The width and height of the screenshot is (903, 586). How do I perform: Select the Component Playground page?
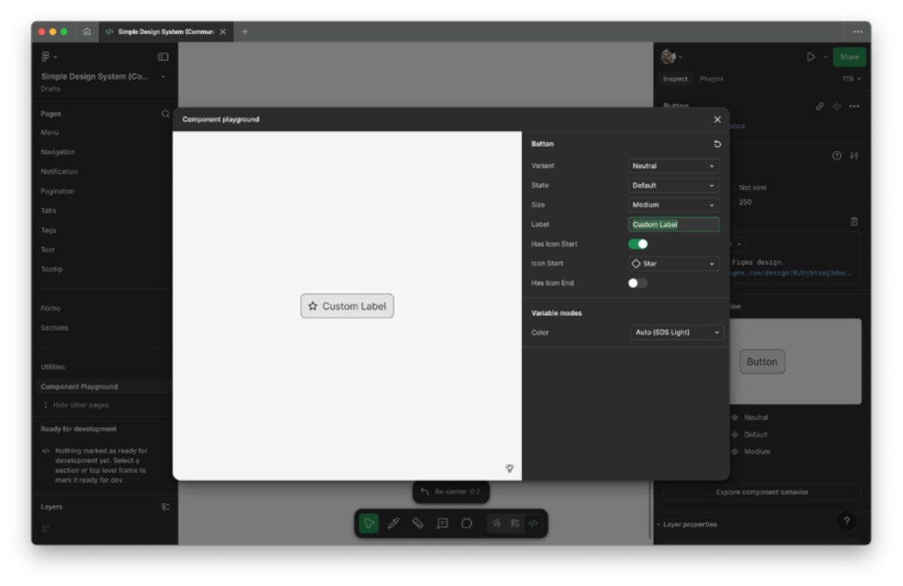tap(105, 387)
